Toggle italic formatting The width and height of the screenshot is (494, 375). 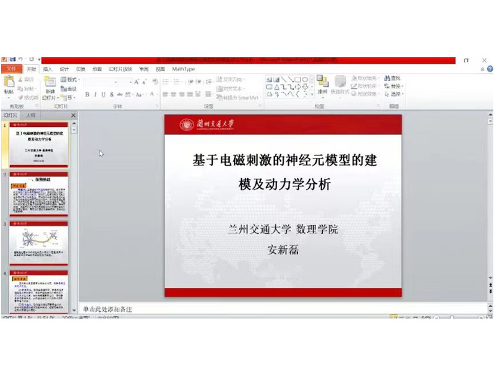tap(95, 95)
